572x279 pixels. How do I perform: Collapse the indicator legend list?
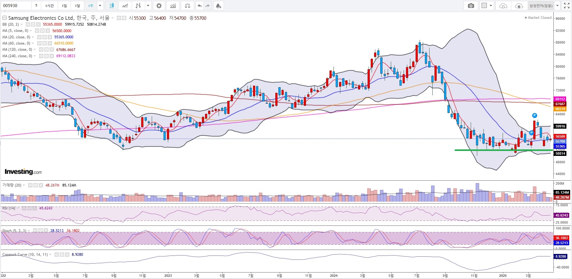click(4, 18)
